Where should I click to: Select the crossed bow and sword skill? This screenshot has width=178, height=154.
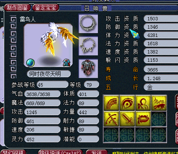pos(111,119)
